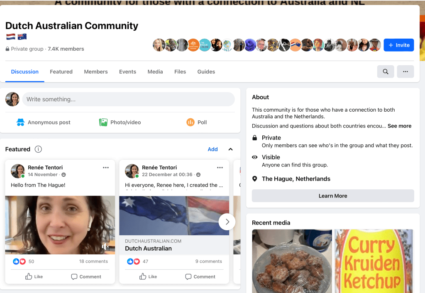
Task: Like the Hello from The Hague post
Action: pyautogui.click(x=34, y=276)
